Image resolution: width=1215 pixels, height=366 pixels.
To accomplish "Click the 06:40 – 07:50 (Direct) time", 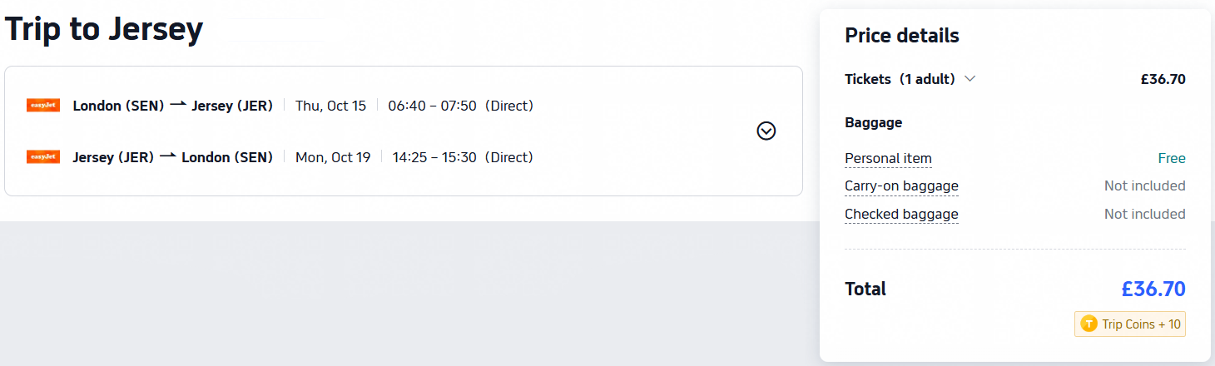I will coord(461,106).
